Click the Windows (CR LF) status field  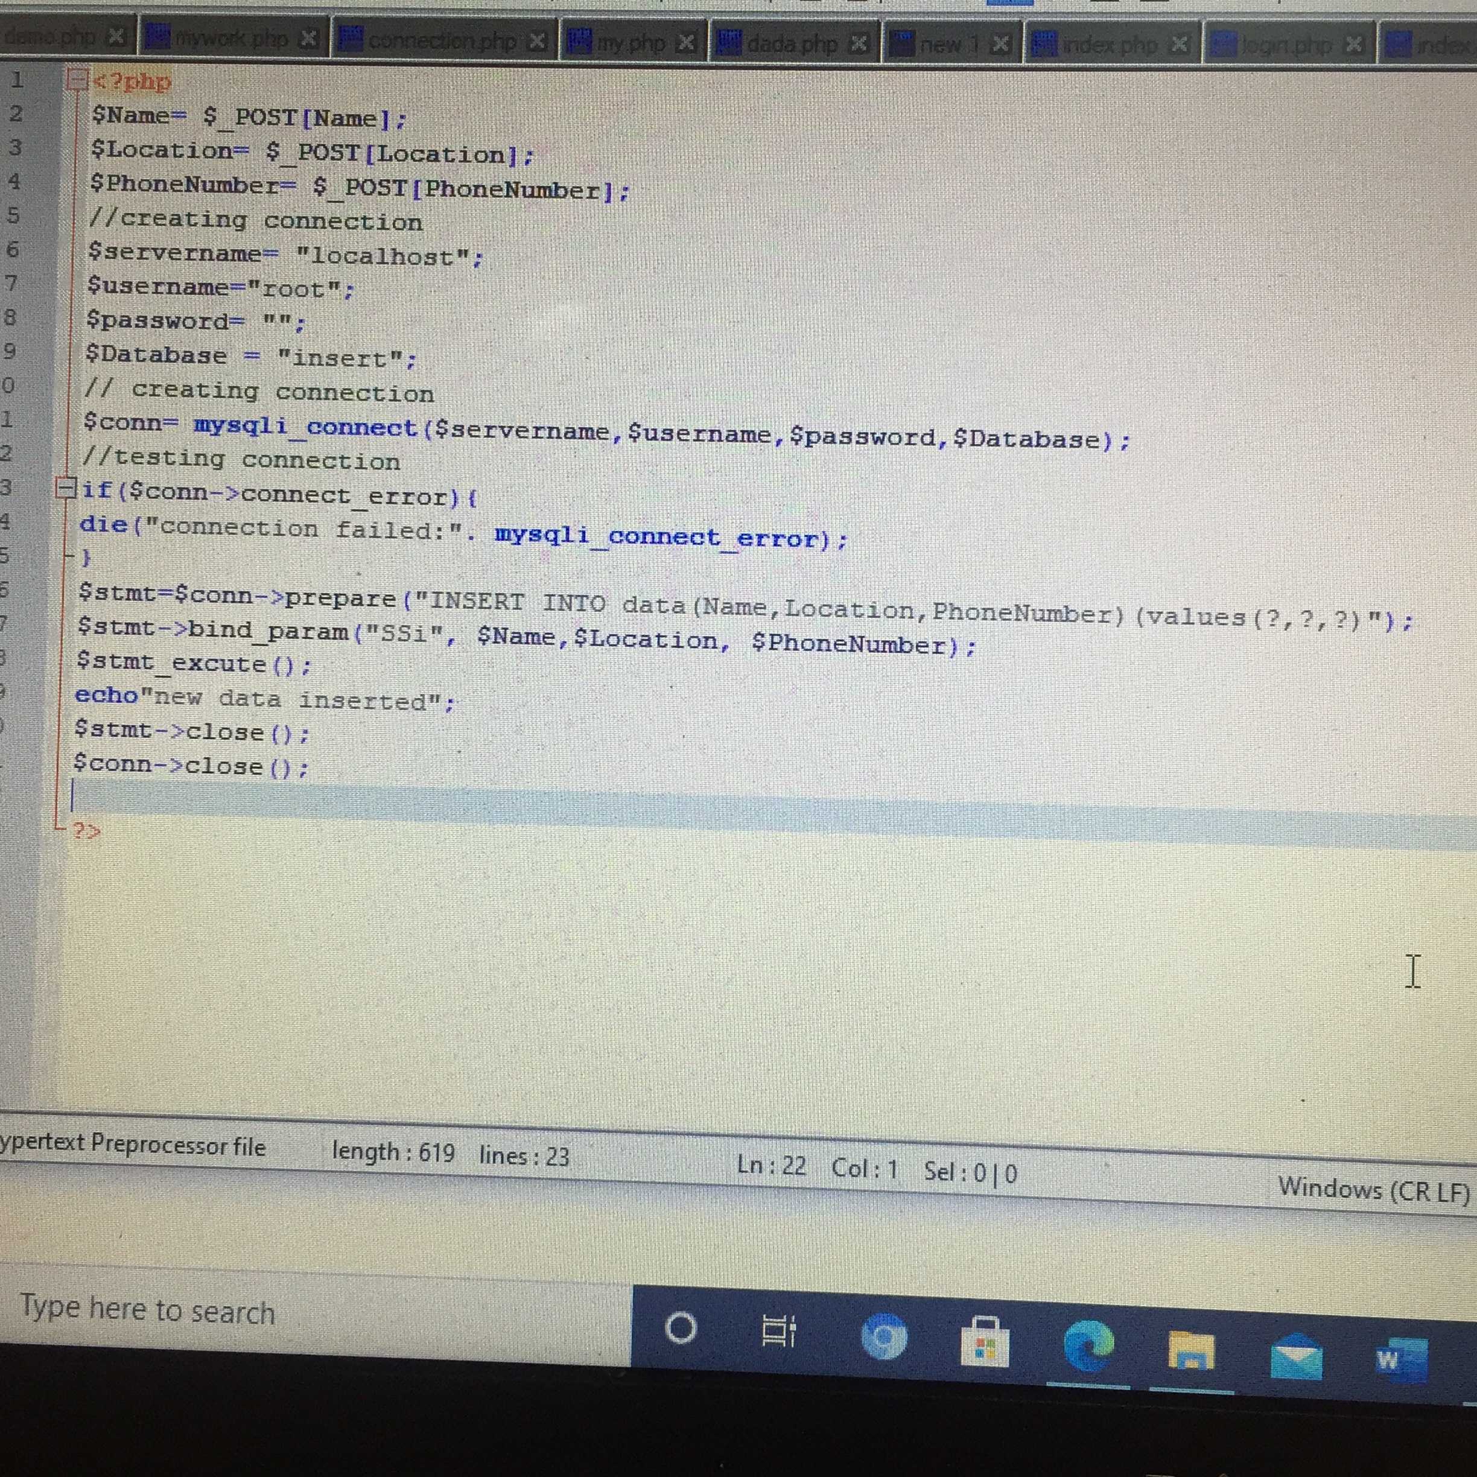(1373, 1190)
